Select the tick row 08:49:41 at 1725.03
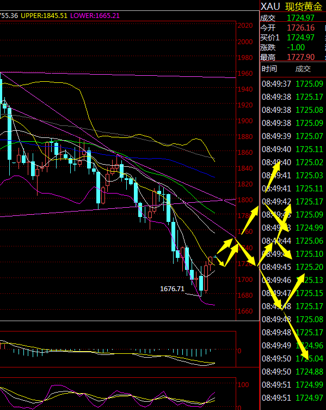 293,175
